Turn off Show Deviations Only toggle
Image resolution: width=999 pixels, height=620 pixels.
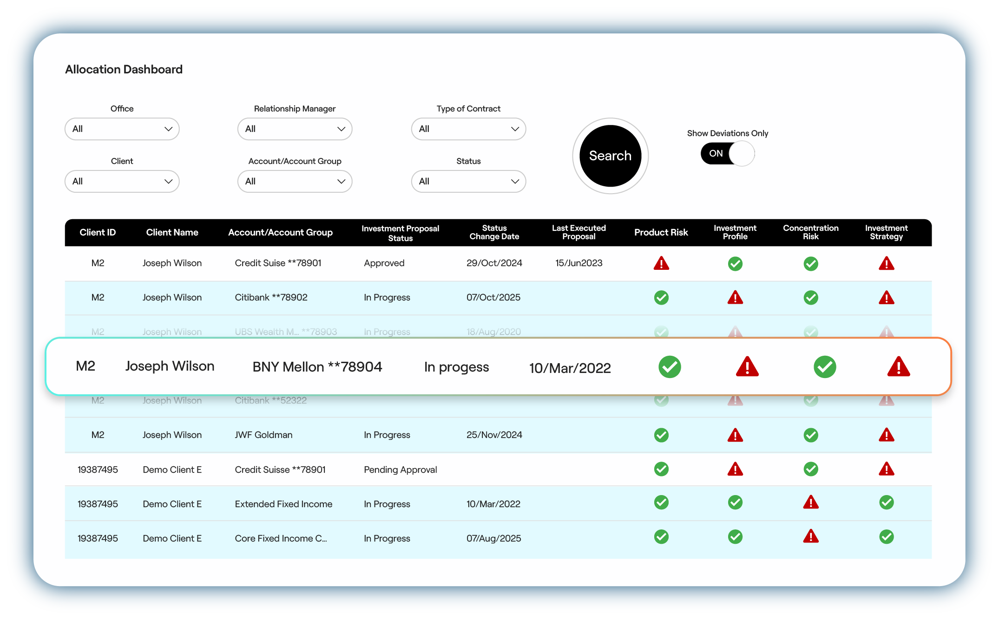pos(727,154)
